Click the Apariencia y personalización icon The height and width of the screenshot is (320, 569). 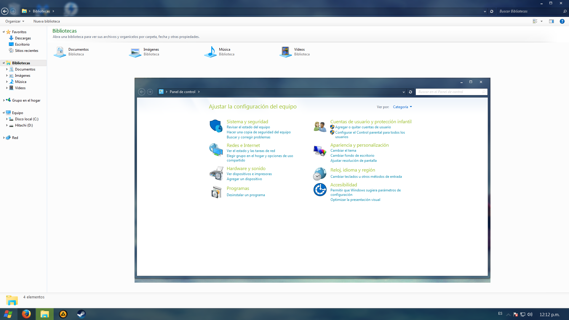[320, 150]
